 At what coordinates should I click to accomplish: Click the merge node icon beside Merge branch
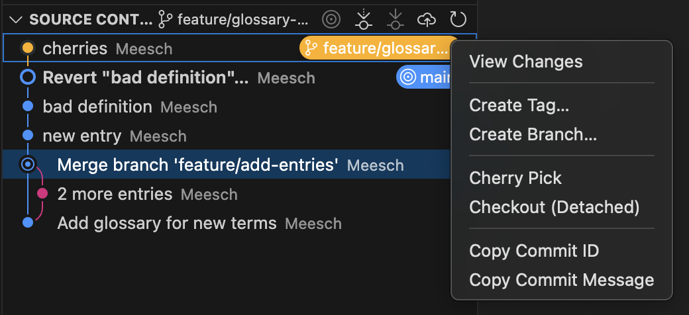coord(28,165)
